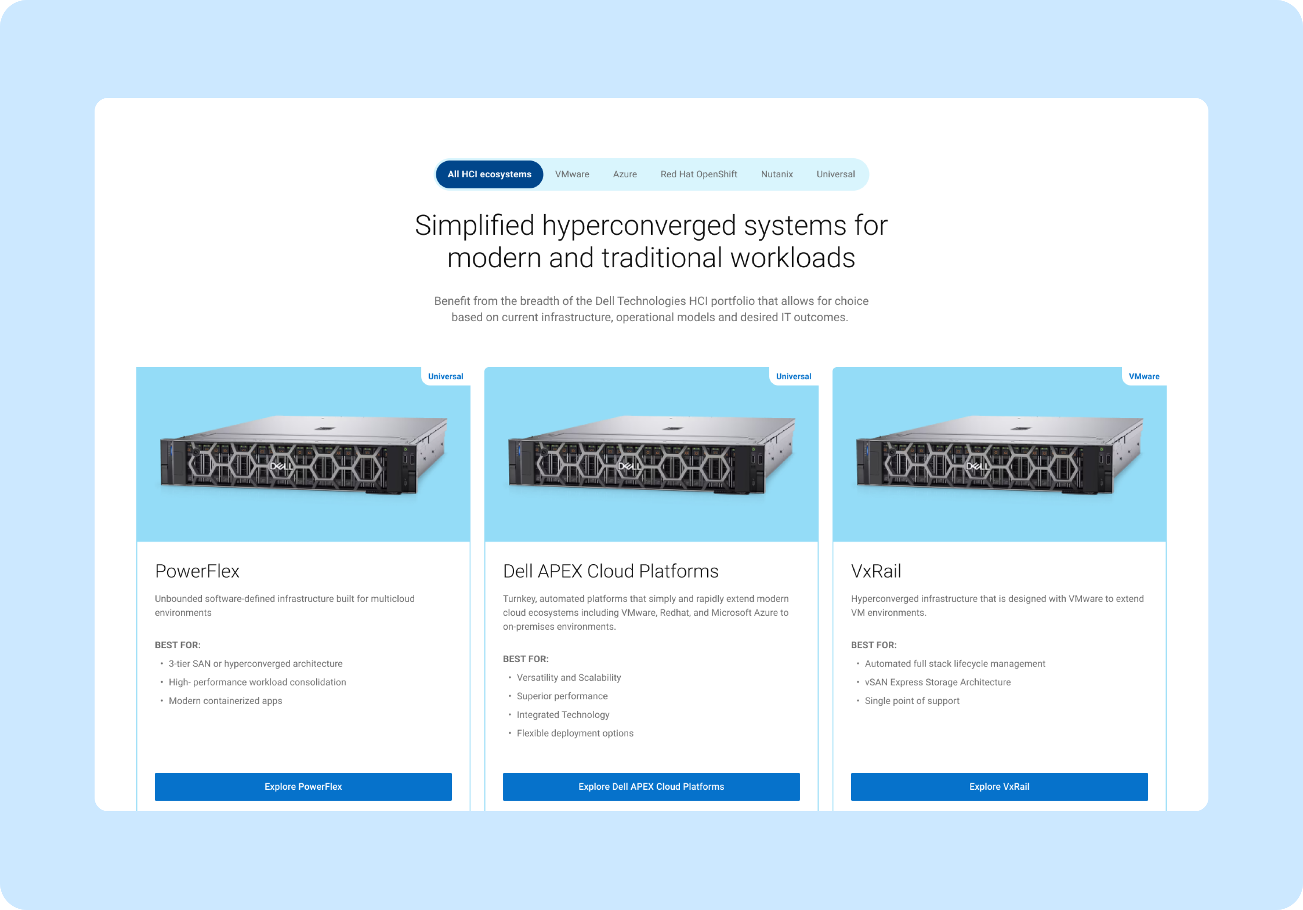
Task: Click the Explore PowerFlex button
Action: (303, 786)
